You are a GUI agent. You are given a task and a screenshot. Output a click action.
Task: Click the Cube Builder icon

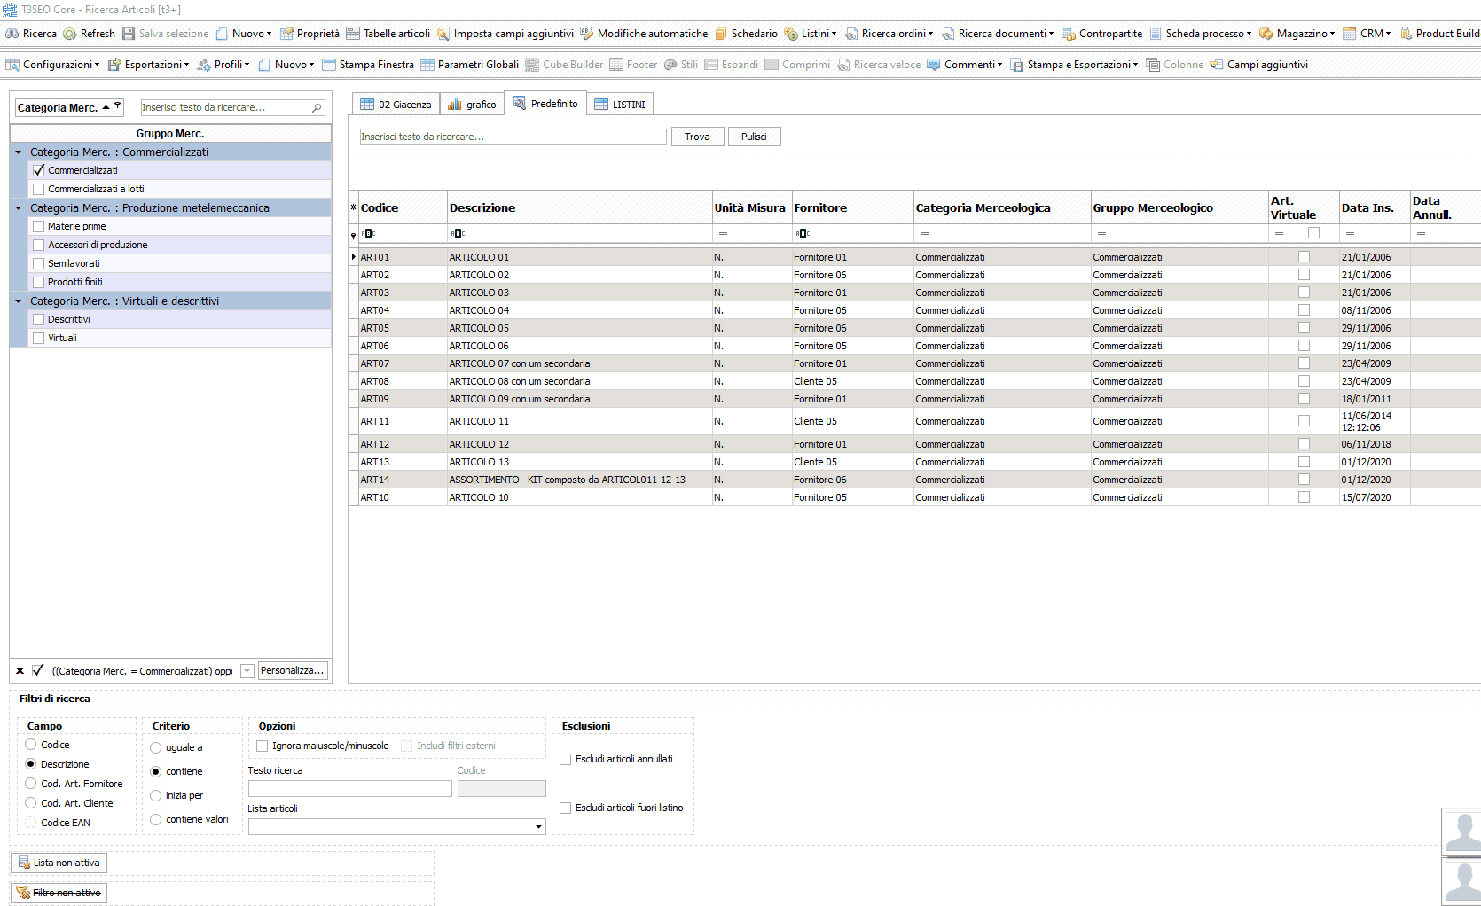532,65
